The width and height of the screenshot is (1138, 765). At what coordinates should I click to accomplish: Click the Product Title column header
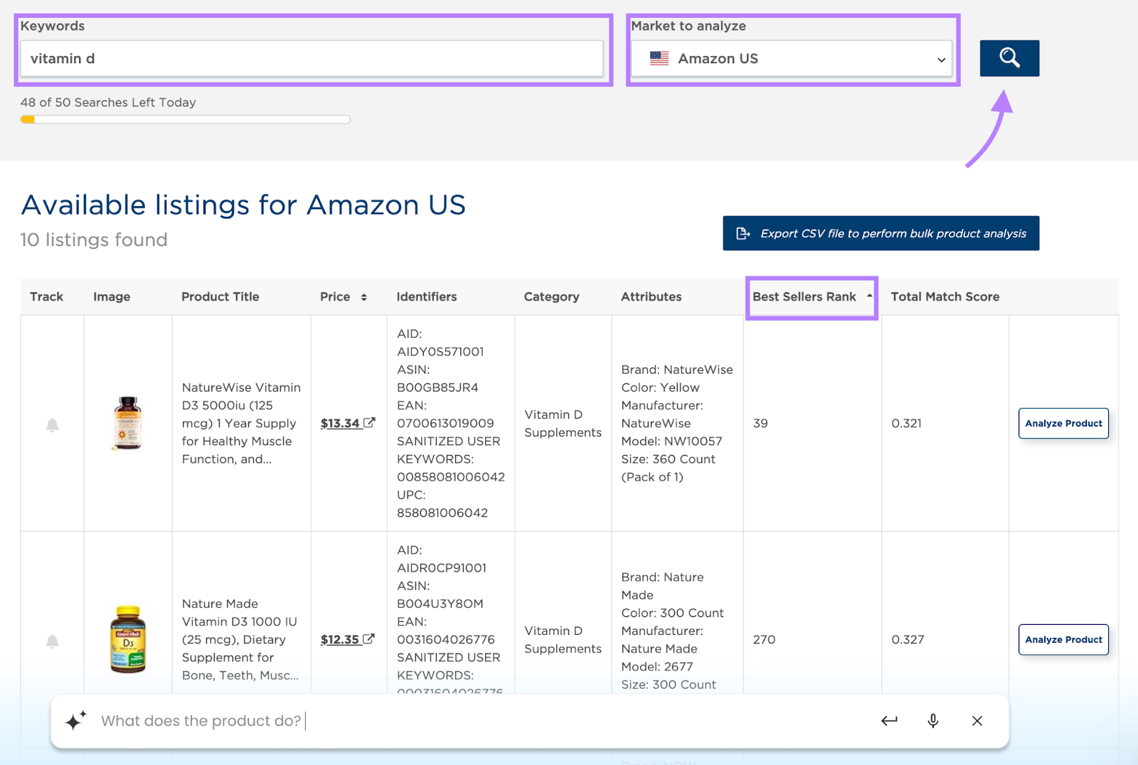click(220, 297)
